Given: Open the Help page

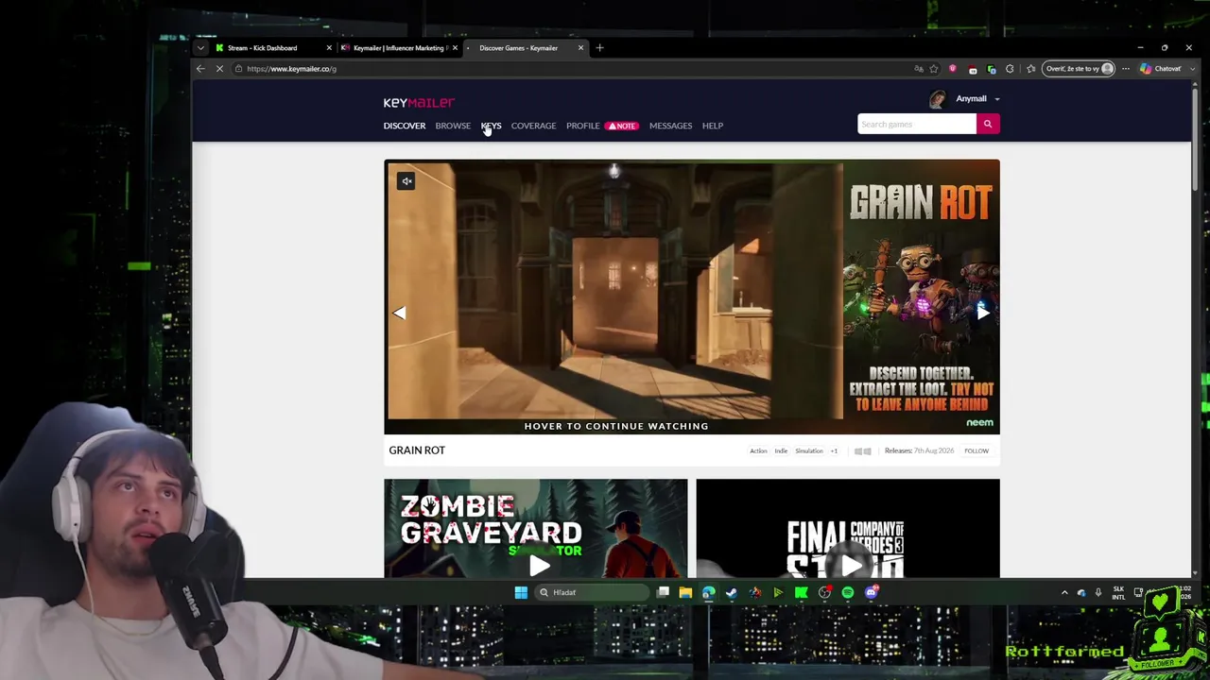Looking at the screenshot, I should (x=713, y=126).
